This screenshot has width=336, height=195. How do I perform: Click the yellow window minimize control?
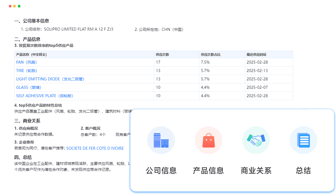click(x=14, y=6)
